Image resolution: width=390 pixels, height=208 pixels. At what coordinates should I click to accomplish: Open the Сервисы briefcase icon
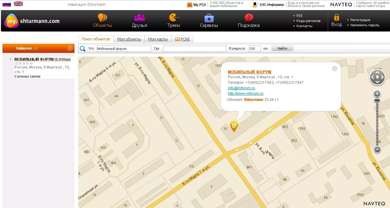click(209, 18)
